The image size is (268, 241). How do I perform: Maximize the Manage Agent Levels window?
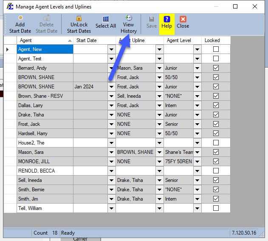[235, 6]
